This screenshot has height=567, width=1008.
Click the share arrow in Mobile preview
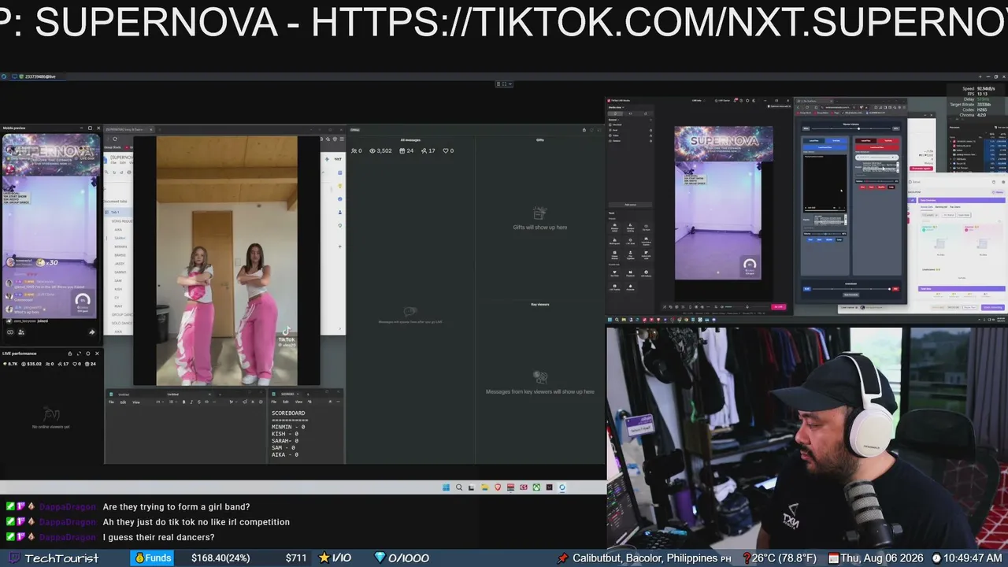click(92, 332)
